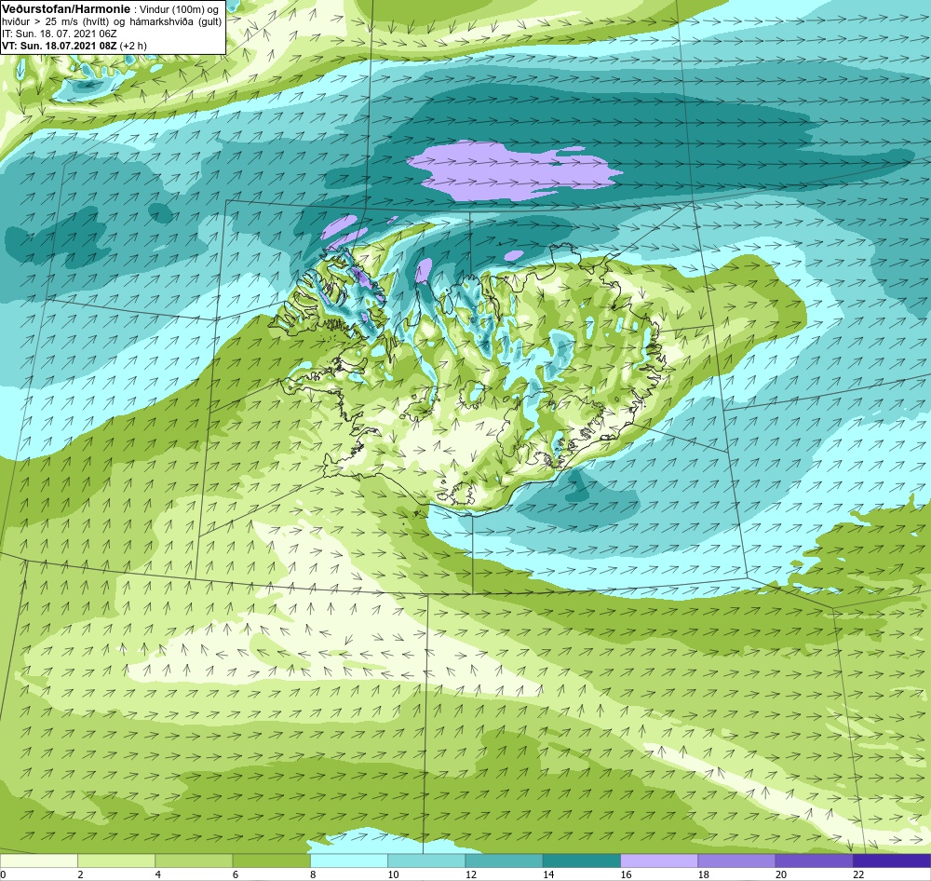Click the 18–20 m/s purple legend swatch
The image size is (931, 881).
point(736,861)
